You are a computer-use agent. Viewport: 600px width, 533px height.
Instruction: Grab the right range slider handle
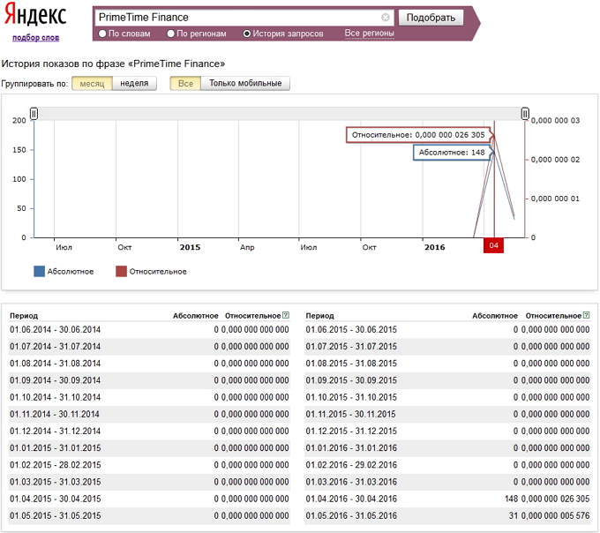coord(525,114)
